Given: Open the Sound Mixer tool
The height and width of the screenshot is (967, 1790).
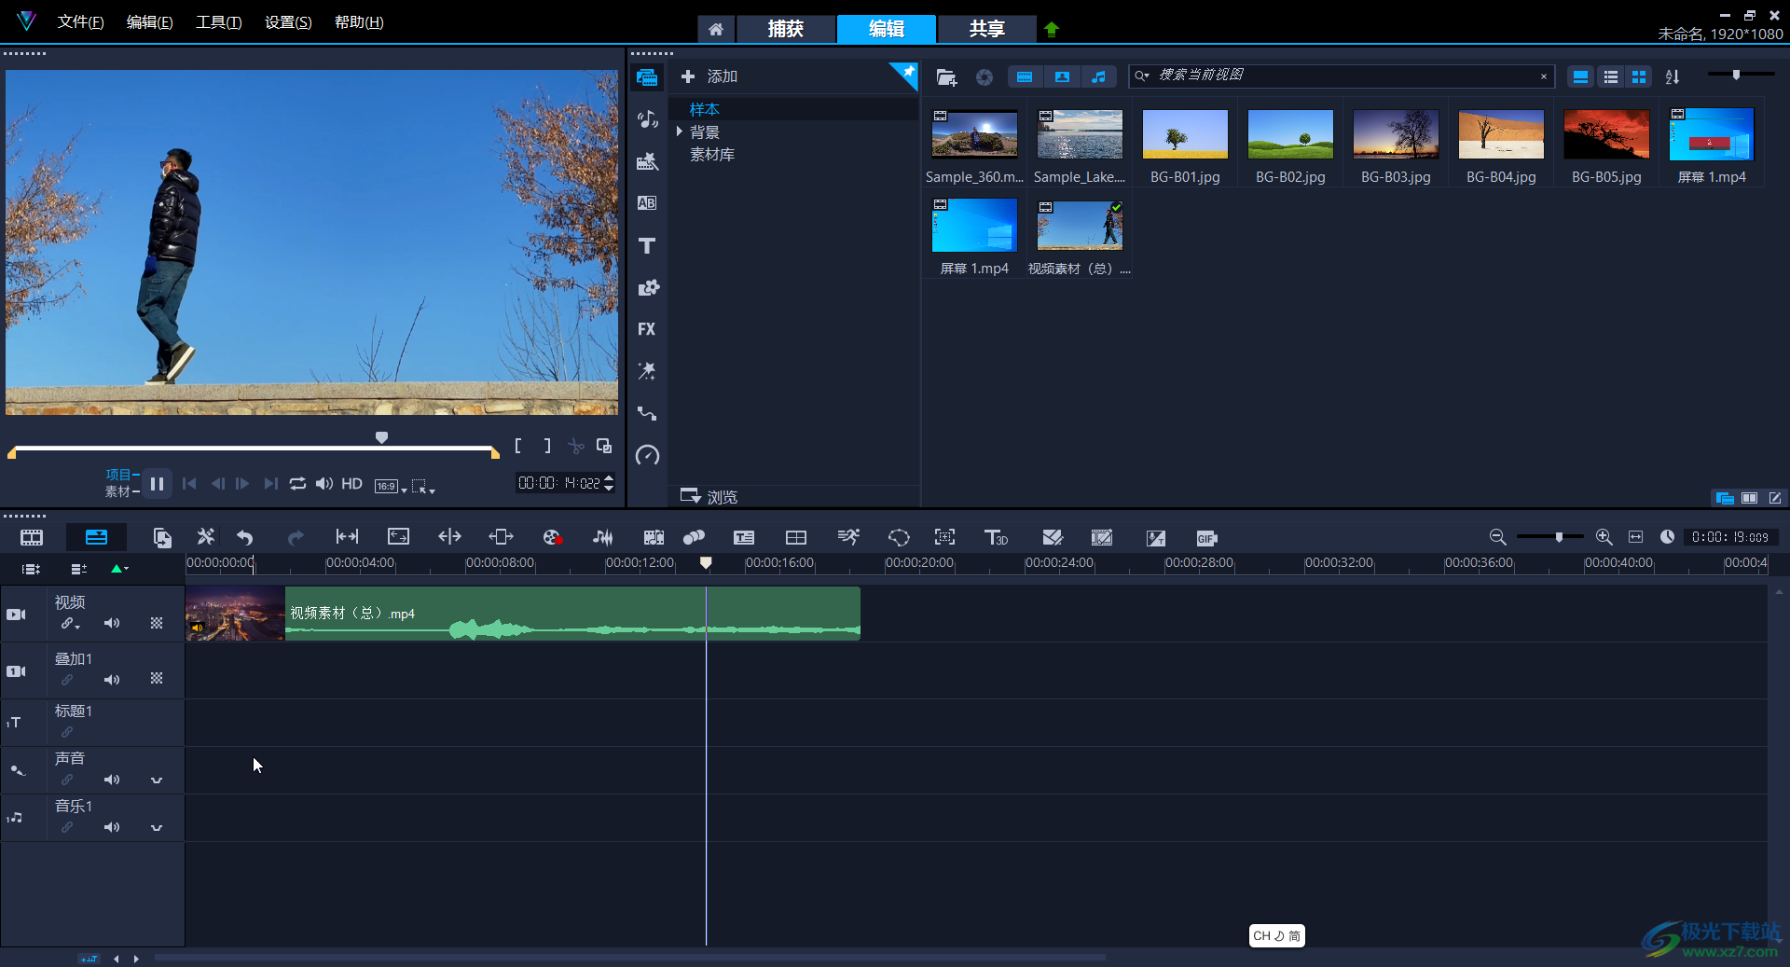Looking at the screenshot, I should click(x=603, y=537).
